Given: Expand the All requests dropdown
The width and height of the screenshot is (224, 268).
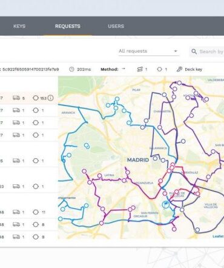Looking at the screenshot, I should pos(148,51).
